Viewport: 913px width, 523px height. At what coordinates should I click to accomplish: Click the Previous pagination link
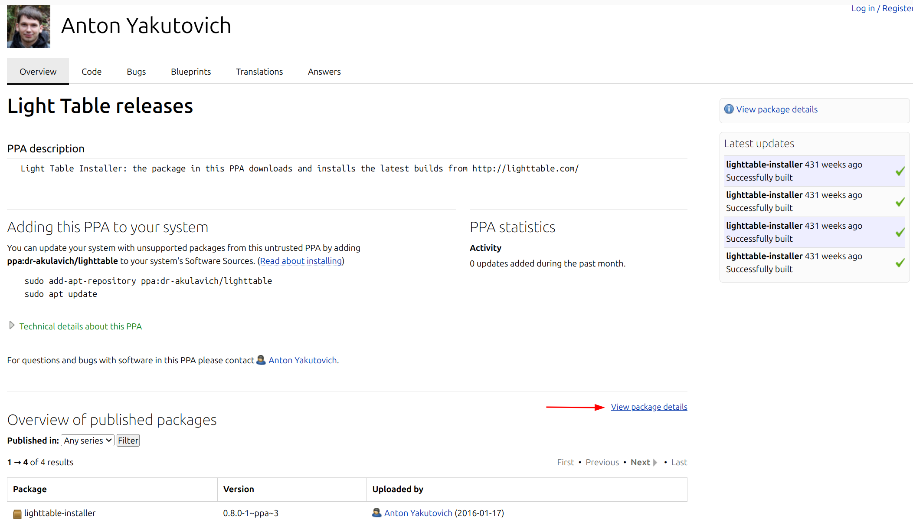[x=602, y=462]
